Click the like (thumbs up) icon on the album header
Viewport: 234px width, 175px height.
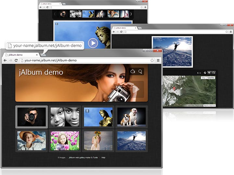point(133,71)
